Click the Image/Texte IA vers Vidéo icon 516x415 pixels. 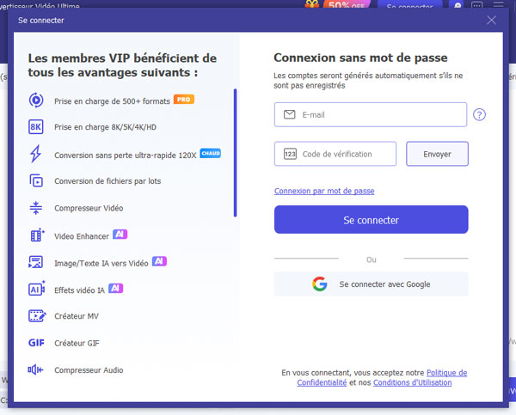[36, 262]
